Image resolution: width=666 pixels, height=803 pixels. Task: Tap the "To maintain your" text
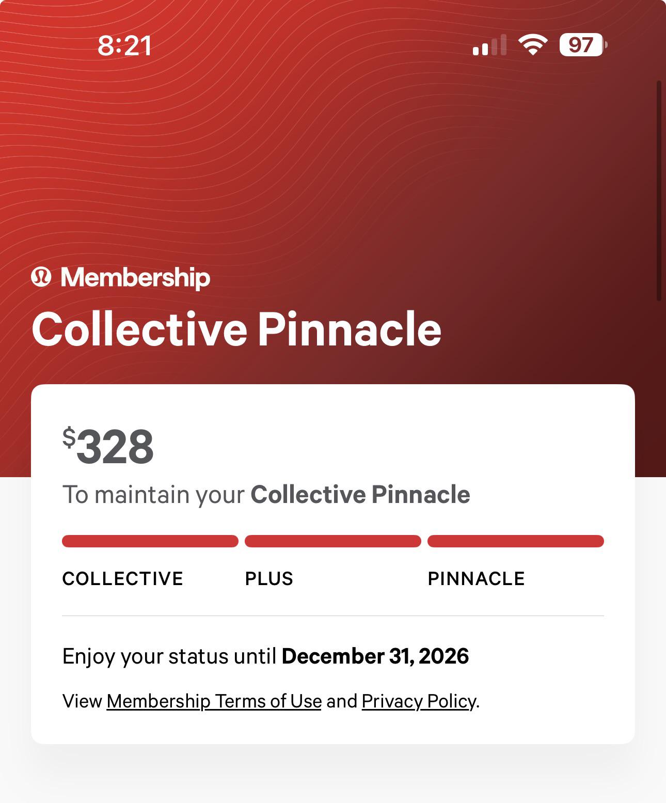tap(153, 495)
